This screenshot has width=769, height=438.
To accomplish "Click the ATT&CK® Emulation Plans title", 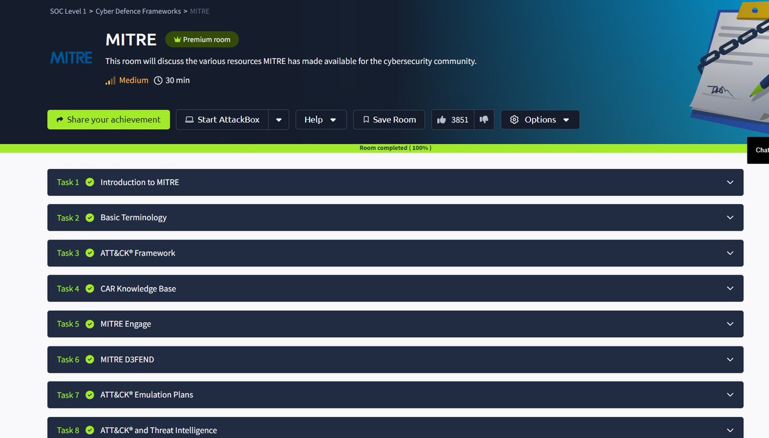I will [x=147, y=395].
